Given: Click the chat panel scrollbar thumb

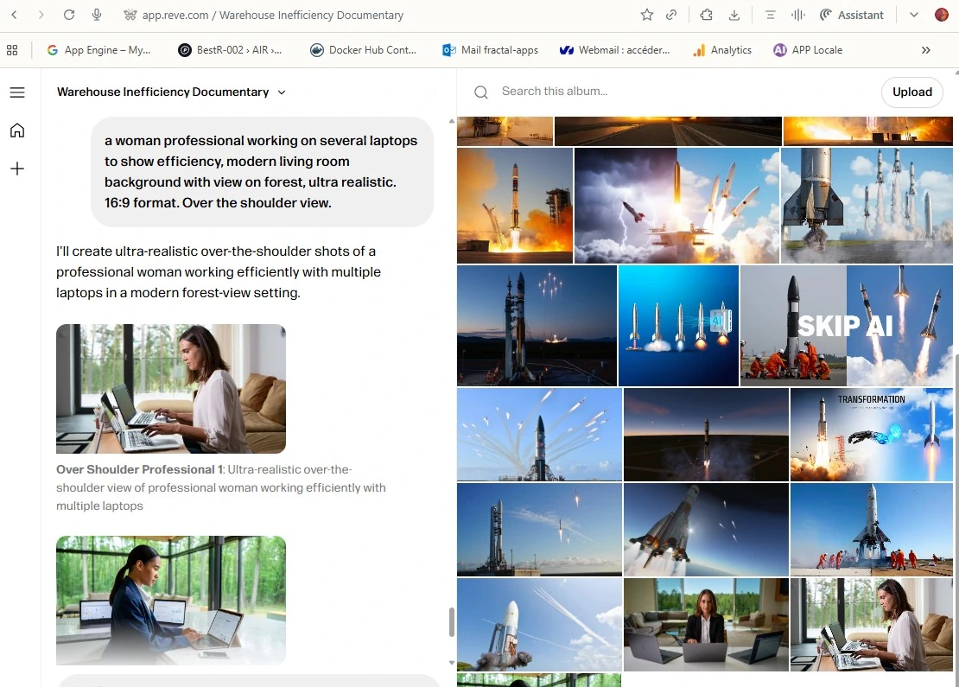Looking at the screenshot, I should point(451,622).
